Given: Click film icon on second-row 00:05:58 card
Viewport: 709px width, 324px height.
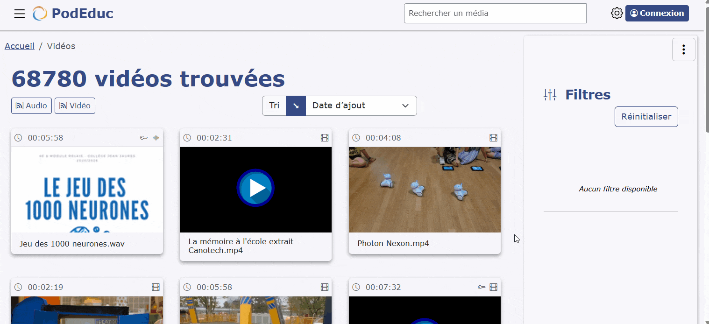Looking at the screenshot, I should coord(325,287).
